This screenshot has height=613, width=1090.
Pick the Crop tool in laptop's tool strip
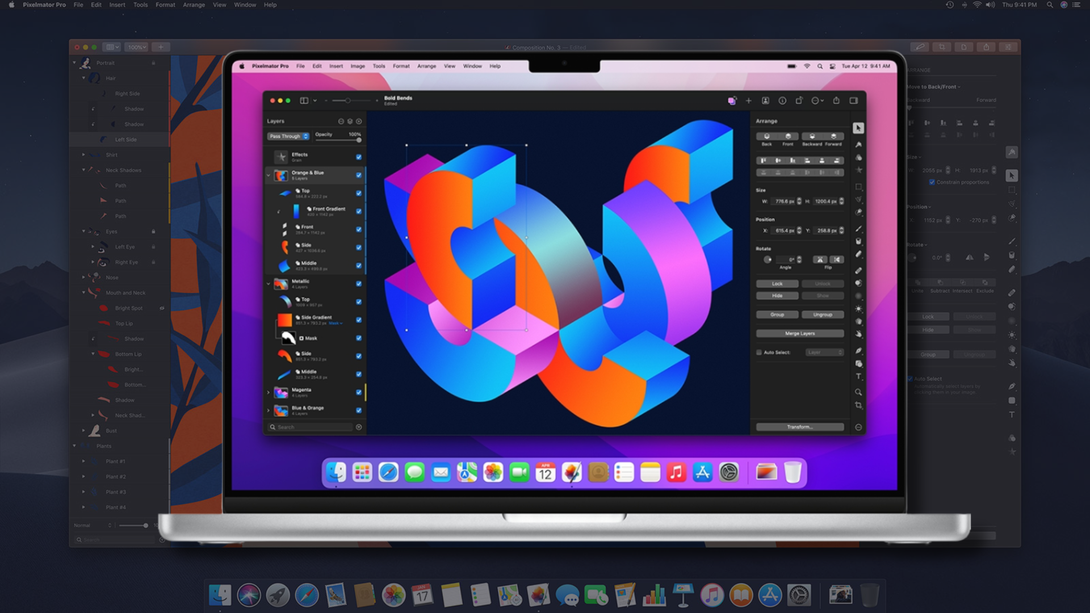(858, 405)
